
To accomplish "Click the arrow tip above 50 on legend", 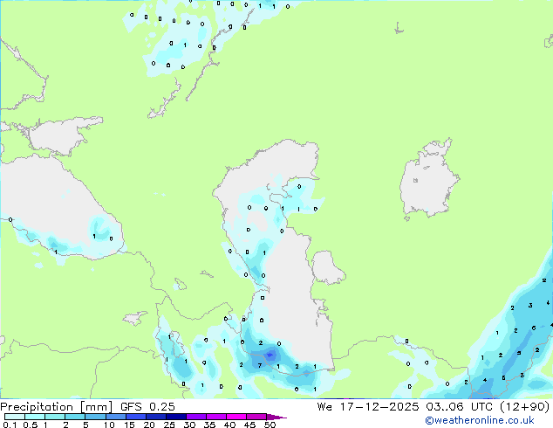I will (276, 417).
